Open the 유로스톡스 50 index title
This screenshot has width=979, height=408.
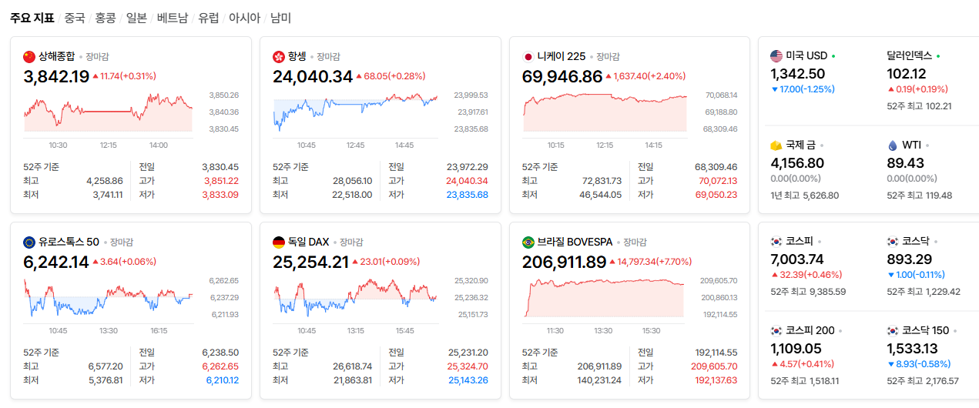(69, 242)
